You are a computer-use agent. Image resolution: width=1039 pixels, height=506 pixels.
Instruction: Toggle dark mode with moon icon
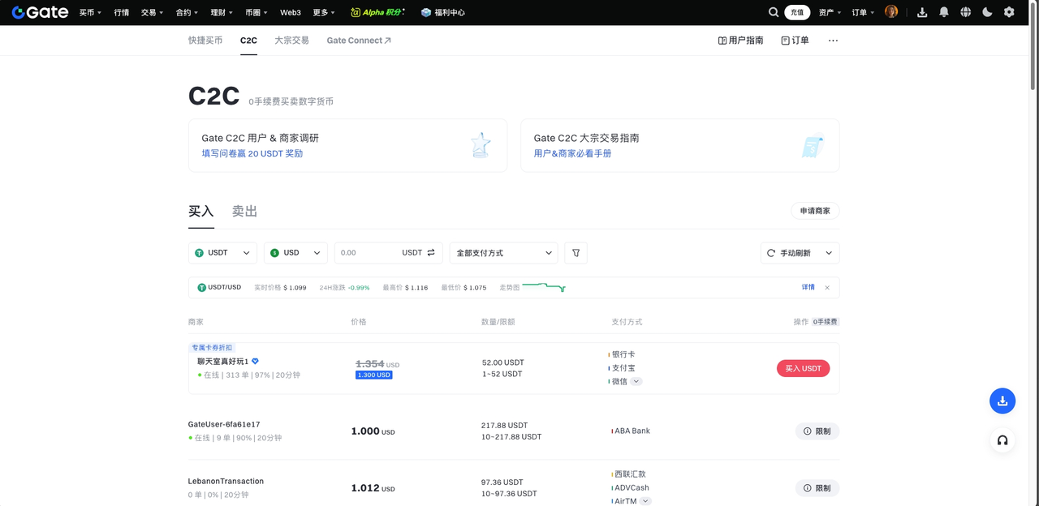click(x=987, y=12)
